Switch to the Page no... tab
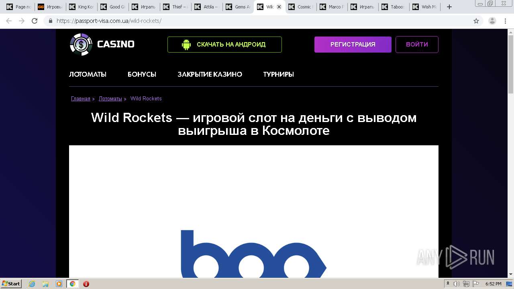Viewport: 514px width, 289px height. click(x=18, y=7)
